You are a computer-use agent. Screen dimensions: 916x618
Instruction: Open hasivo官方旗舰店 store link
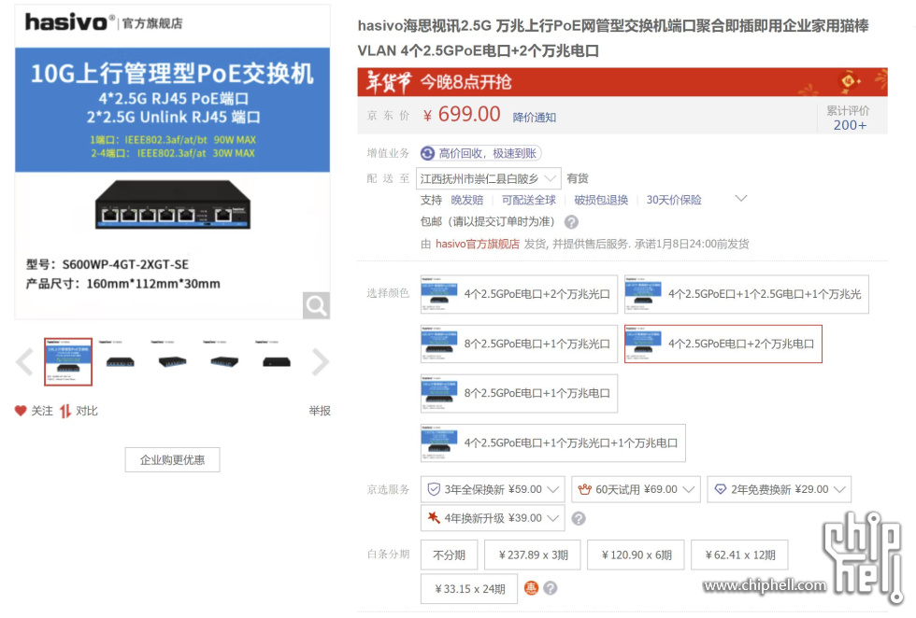tap(478, 244)
